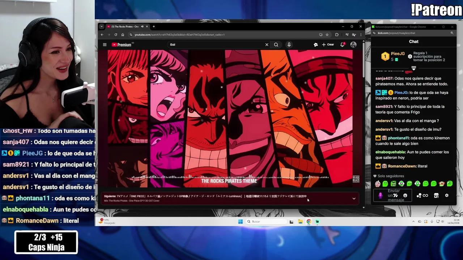
Task: Open the zoom magnifier in Kick chat address bar
Action: 452,33
